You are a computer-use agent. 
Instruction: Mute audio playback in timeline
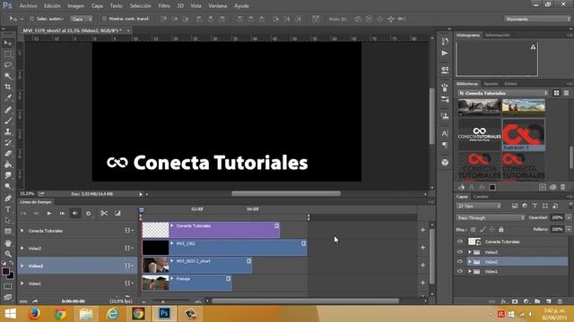(x=74, y=213)
